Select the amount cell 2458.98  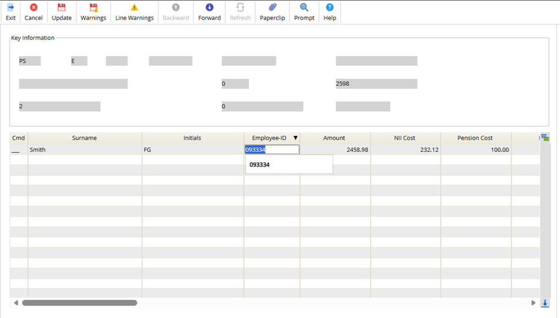334,150
